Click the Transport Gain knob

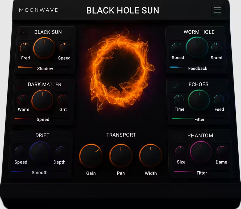click(x=91, y=156)
